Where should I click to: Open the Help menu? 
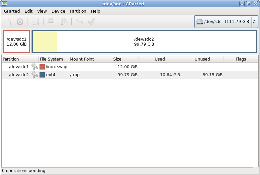tap(96, 11)
